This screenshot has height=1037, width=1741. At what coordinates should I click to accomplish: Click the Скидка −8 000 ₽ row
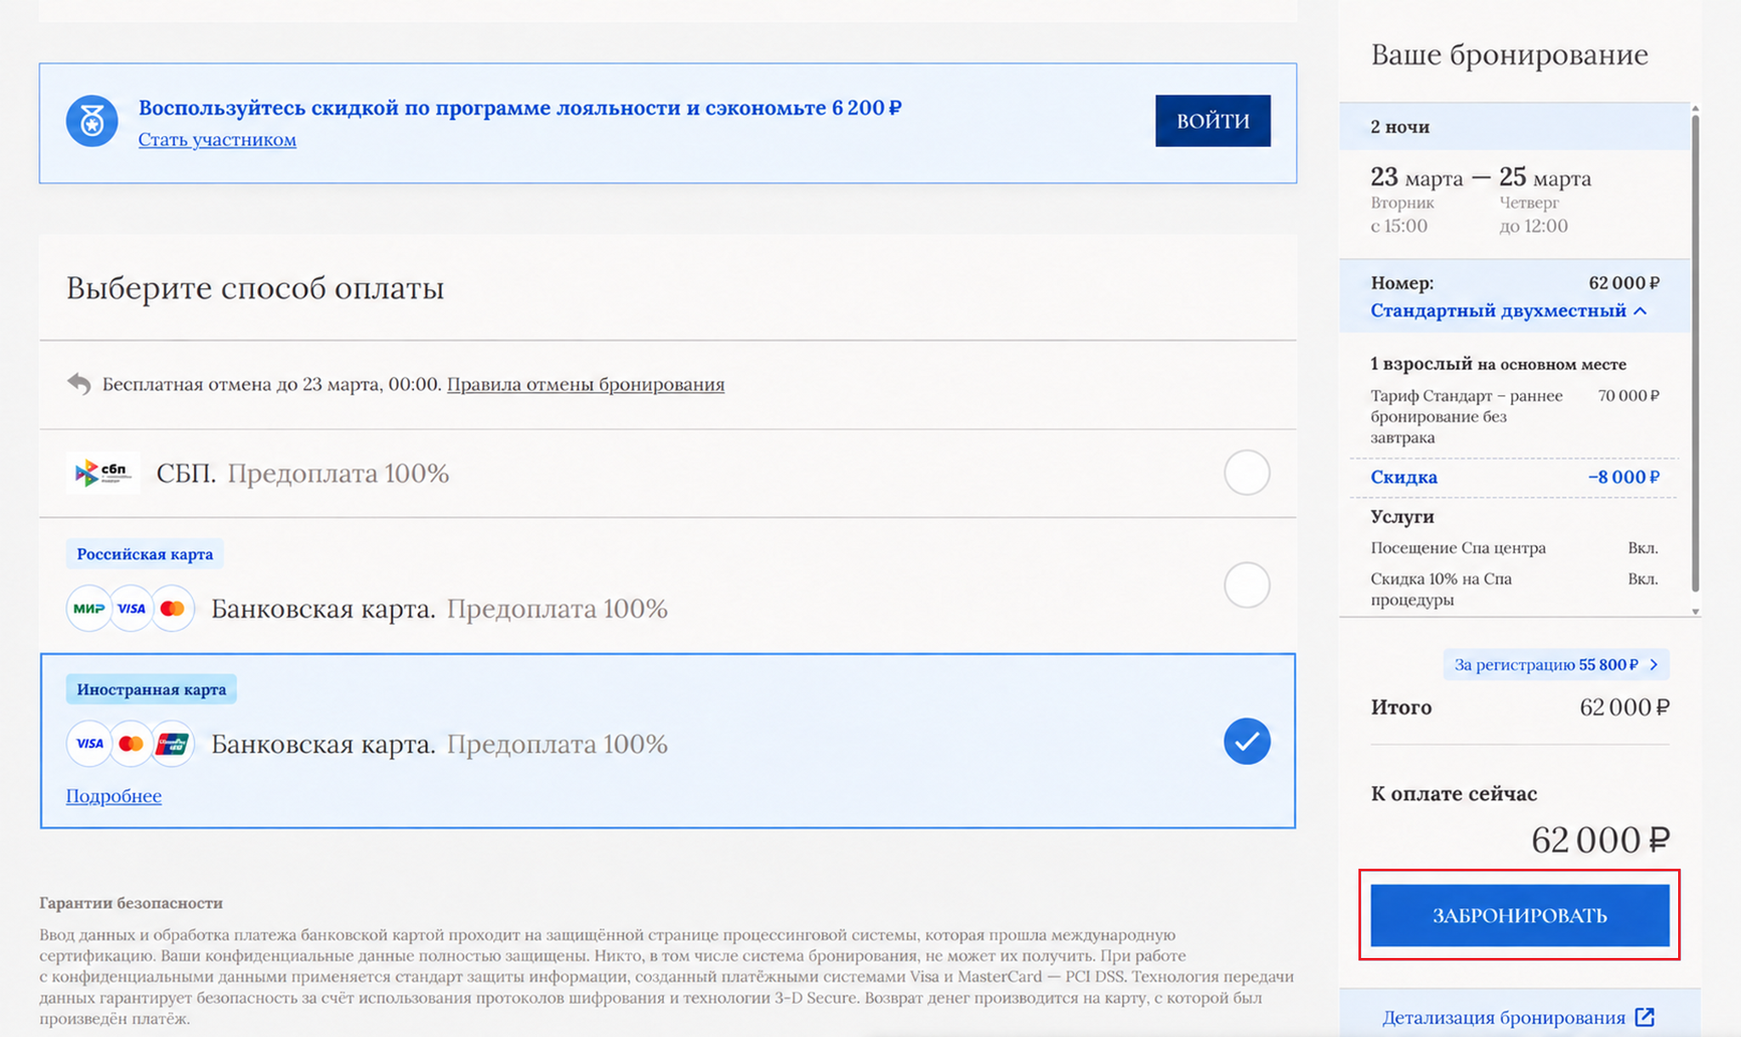tap(1515, 477)
